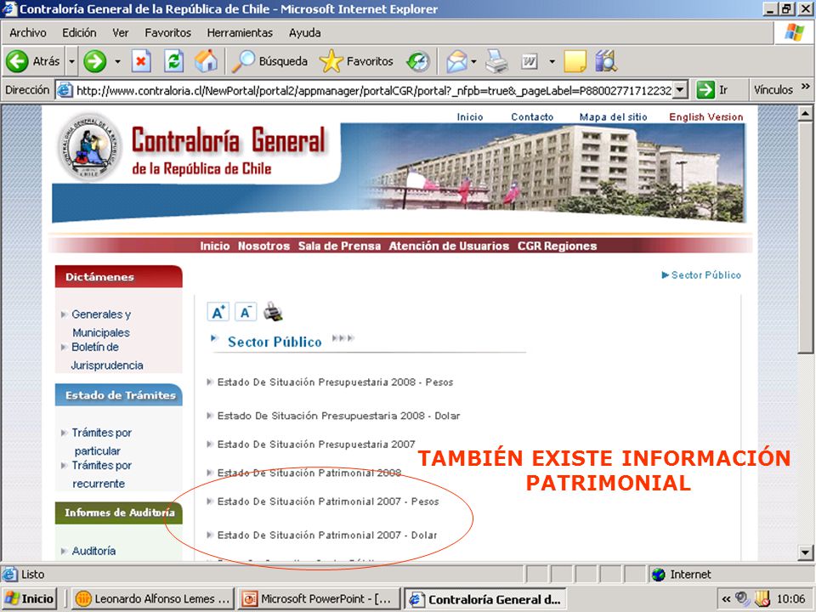816x612 pixels.
Task: Switch to Leonardo Alfonso Lemes taskbar button
Action: tap(153, 599)
